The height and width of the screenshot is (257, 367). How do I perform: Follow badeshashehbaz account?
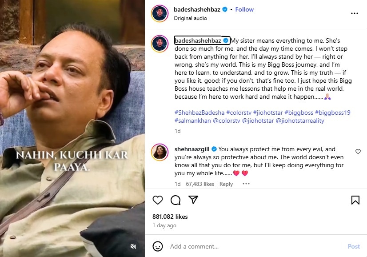(x=244, y=9)
